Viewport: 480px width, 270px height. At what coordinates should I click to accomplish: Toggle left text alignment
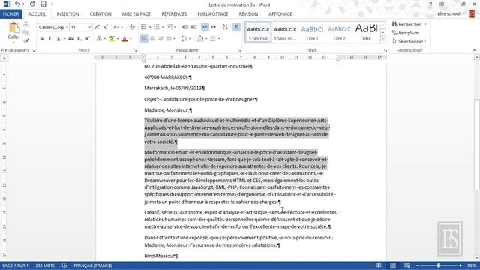point(144,39)
